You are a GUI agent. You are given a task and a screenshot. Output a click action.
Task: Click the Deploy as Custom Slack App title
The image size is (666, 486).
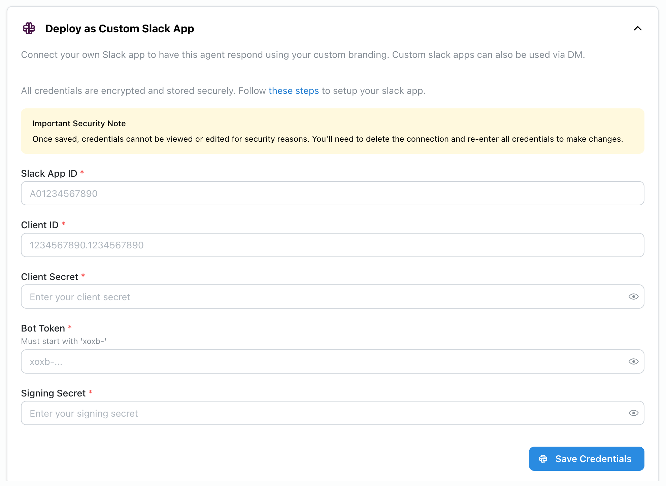click(x=120, y=29)
